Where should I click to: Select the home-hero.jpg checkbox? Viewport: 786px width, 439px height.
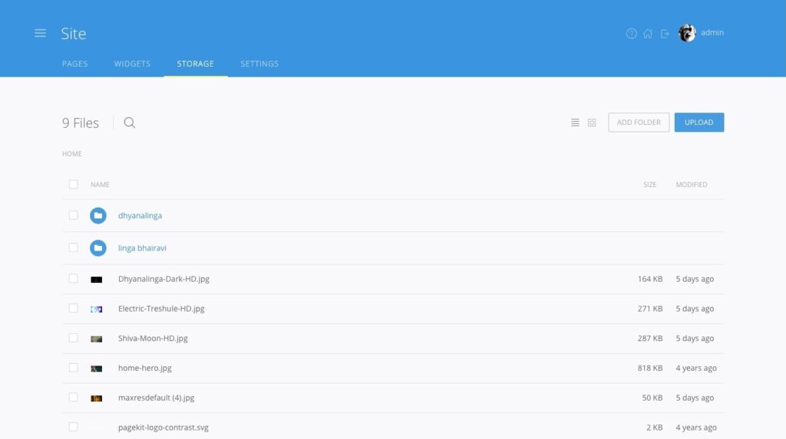[x=74, y=368]
